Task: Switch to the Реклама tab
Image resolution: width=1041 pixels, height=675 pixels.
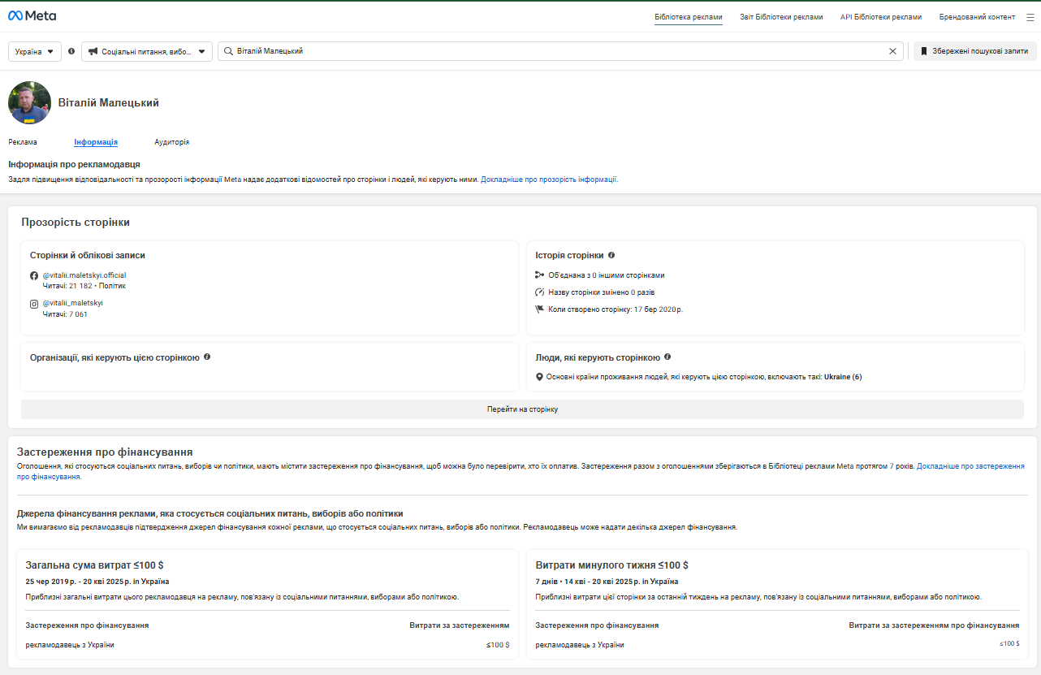Action: [23, 142]
